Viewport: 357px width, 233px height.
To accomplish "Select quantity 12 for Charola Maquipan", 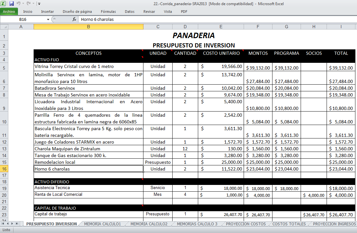I will [x=185, y=149].
